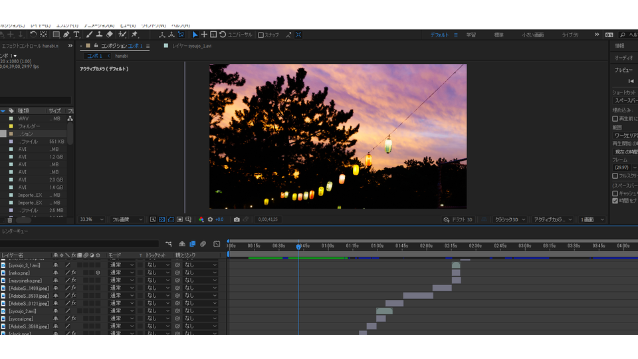Click the RGB channel display icon
This screenshot has height=359, width=638.
coord(201,219)
